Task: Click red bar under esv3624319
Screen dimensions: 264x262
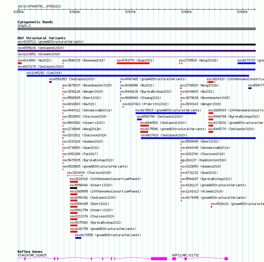Action: [74, 182]
